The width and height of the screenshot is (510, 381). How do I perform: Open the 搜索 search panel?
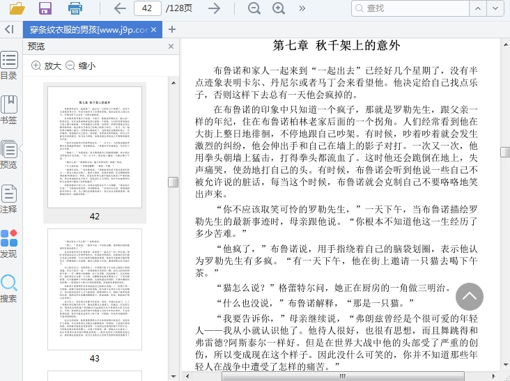(9, 288)
